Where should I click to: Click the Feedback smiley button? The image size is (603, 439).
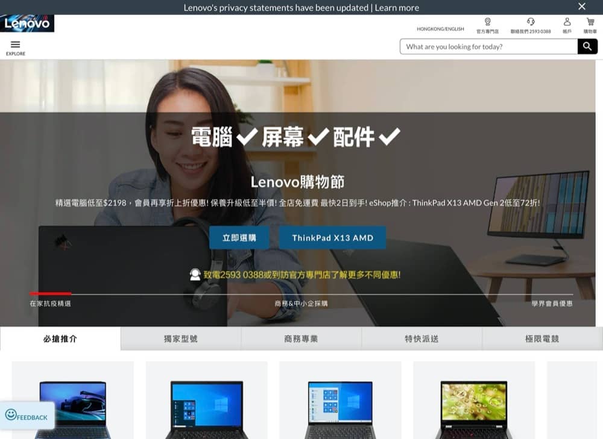27,416
